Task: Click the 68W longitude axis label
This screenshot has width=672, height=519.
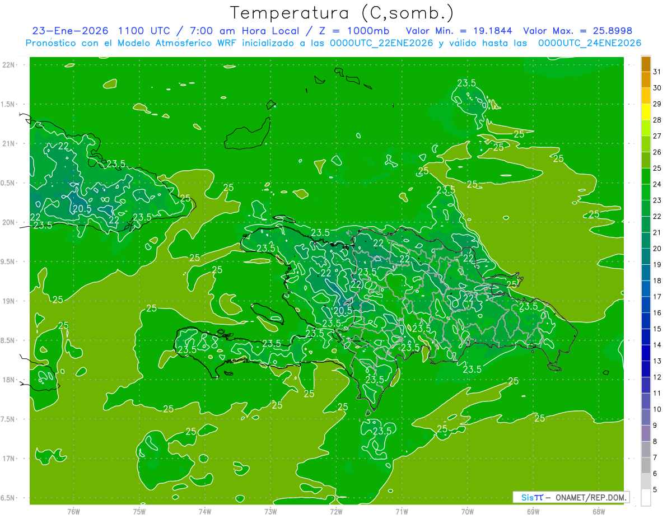Action: 598,511
